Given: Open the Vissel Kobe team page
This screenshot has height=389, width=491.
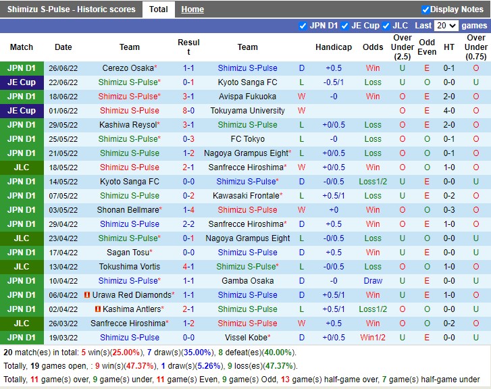Looking at the screenshot, I should tap(246, 338).
